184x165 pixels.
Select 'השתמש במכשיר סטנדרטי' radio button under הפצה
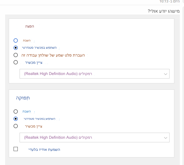point(16,48)
